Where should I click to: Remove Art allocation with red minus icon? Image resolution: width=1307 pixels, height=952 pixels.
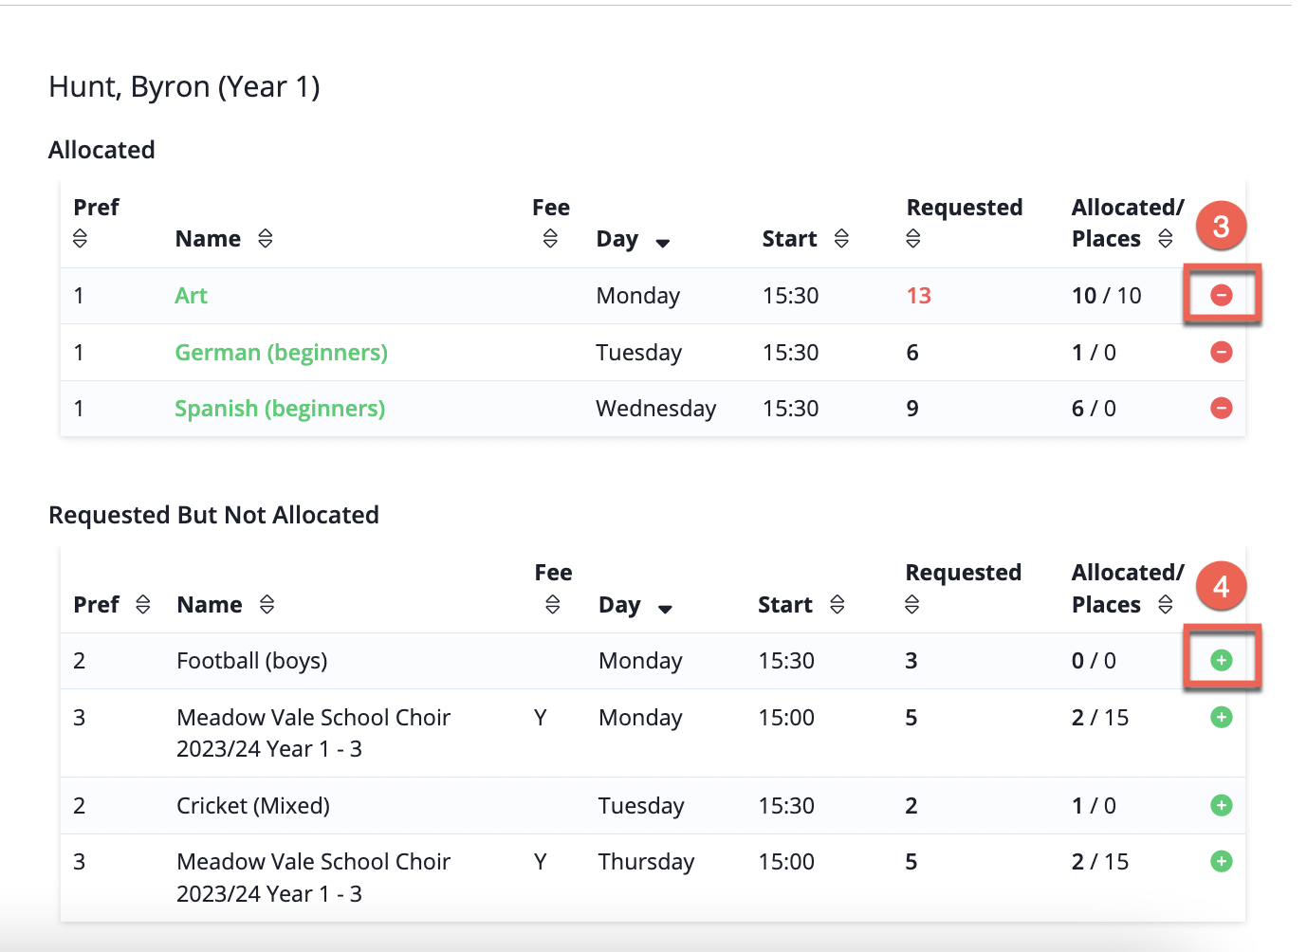click(x=1222, y=295)
